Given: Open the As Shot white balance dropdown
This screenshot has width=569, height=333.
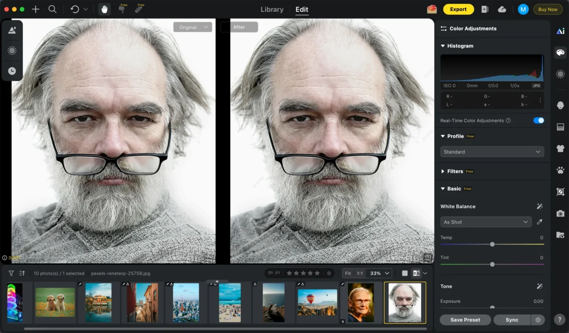Looking at the screenshot, I should click(486, 221).
